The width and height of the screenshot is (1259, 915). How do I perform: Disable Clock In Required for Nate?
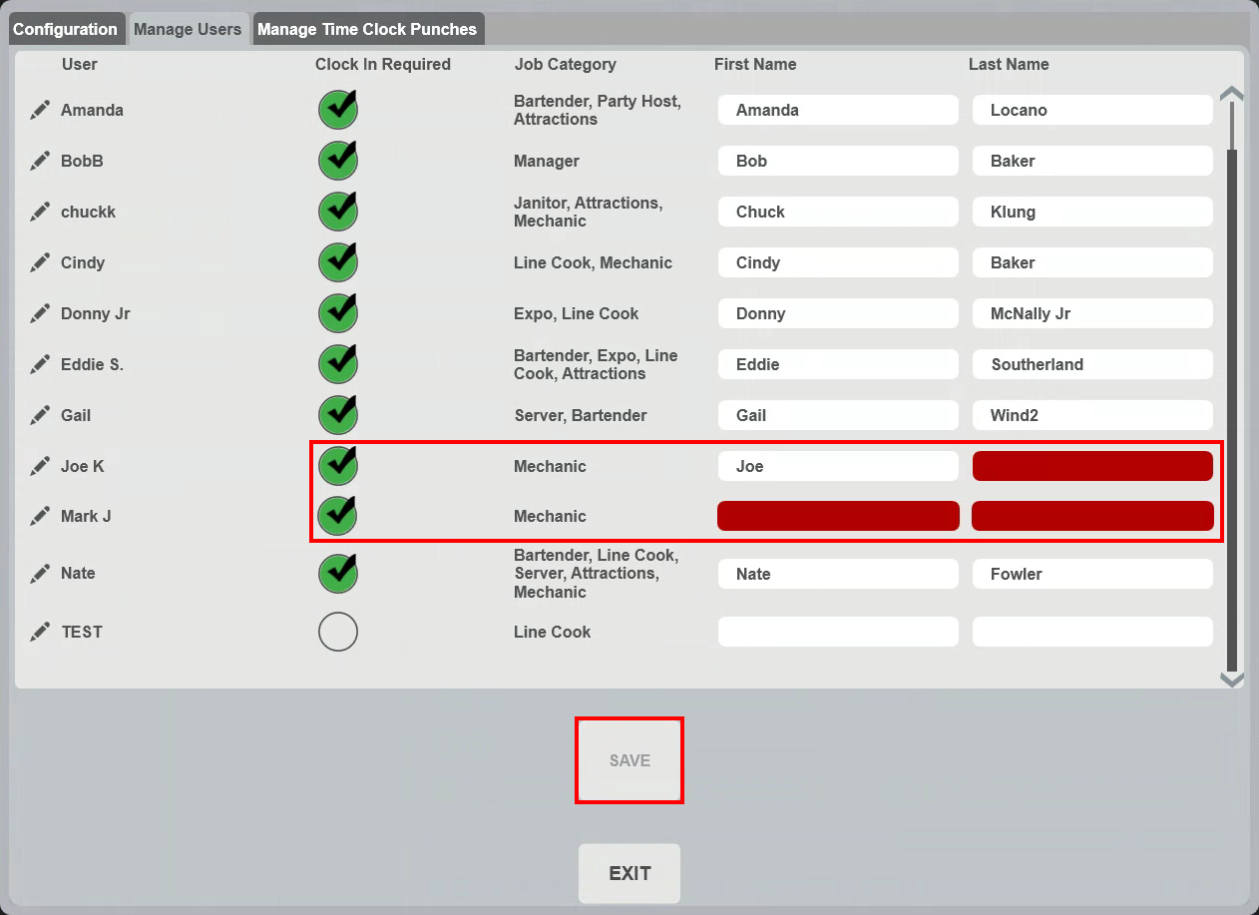pyautogui.click(x=338, y=573)
